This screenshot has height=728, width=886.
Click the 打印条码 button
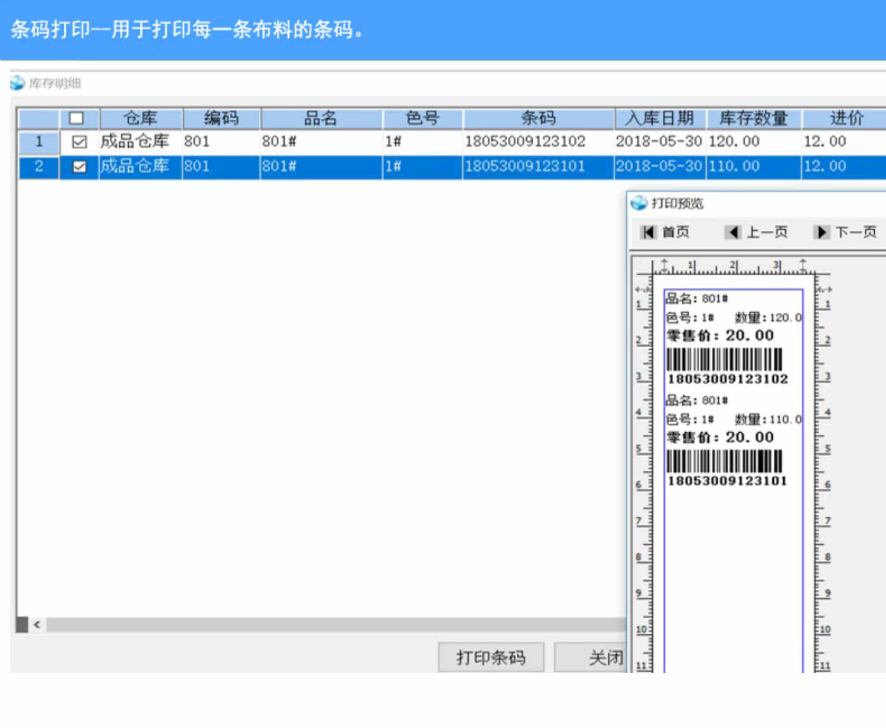point(491,657)
